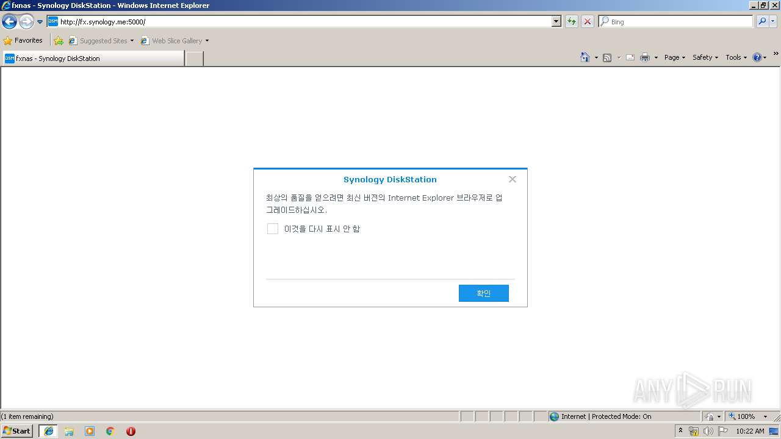Click the RSS feeds icon
This screenshot has width=781, height=439.
coord(607,57)
